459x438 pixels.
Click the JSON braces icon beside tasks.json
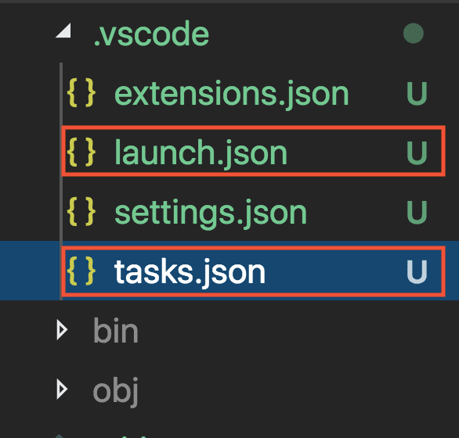point(81,271)
